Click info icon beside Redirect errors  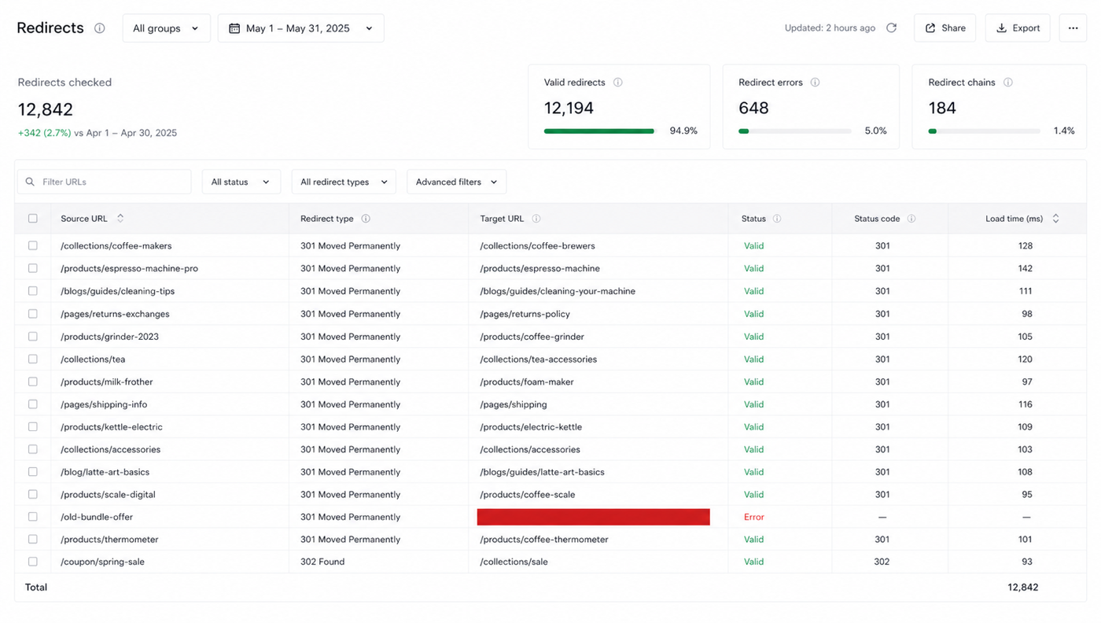pyautogui.click(x=815, y=83)
